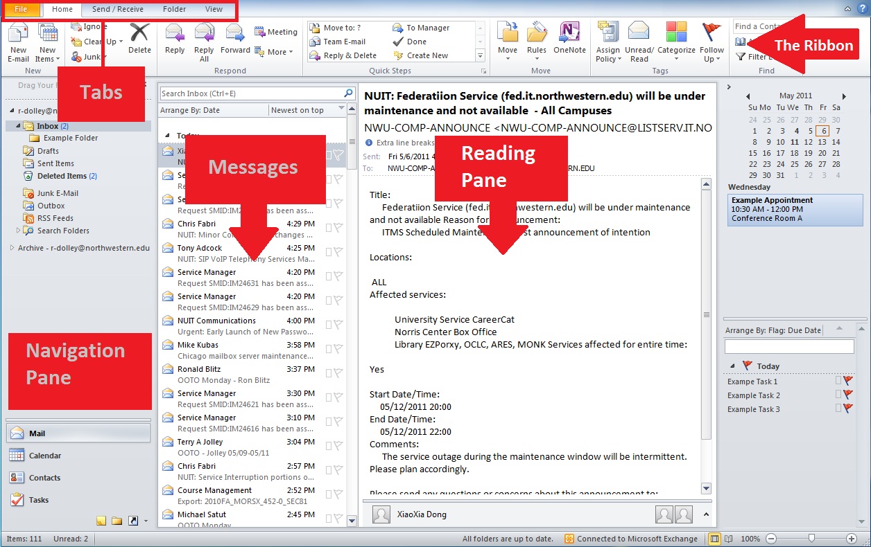The image size is (871, 547).
Task: Collapse the People Pane using its chevron
Action: tap(706, 514)
